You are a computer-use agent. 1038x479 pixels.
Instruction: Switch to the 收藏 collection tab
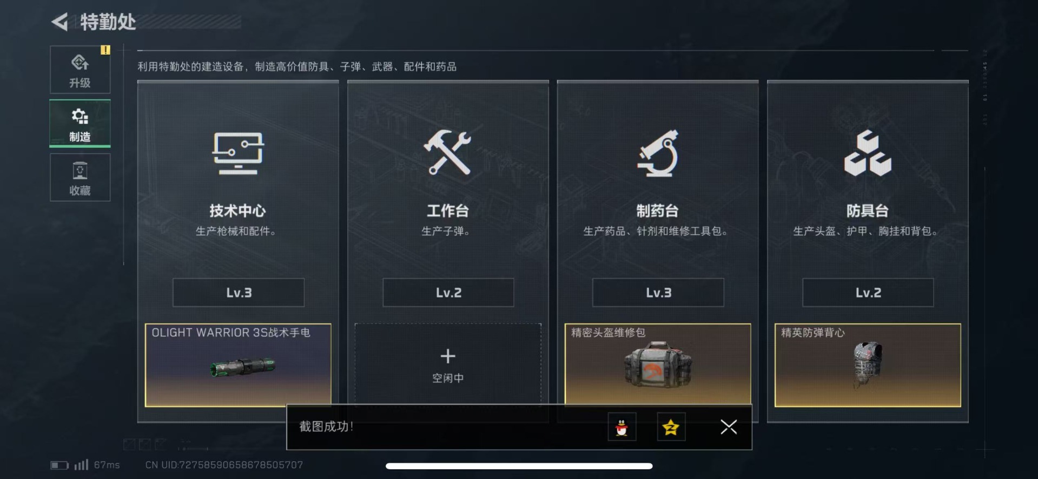click(80, 177)
